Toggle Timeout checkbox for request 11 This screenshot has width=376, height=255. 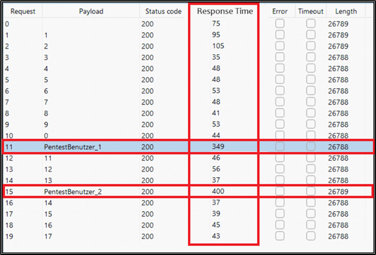tap(311, 147)
